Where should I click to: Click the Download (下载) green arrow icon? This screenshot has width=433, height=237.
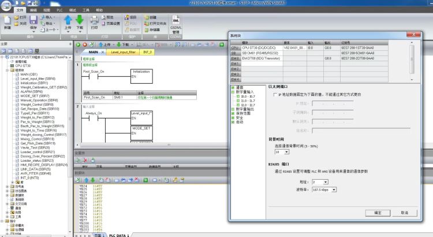pyautogui.click(x=79, y=21)
